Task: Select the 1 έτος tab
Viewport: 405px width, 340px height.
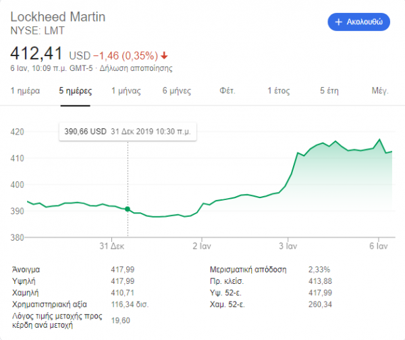Action: click(278, 91)
